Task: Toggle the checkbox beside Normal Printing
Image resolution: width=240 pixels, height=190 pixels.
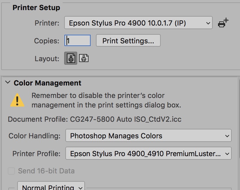Action: pyautogui.click(x=11, y=189)
